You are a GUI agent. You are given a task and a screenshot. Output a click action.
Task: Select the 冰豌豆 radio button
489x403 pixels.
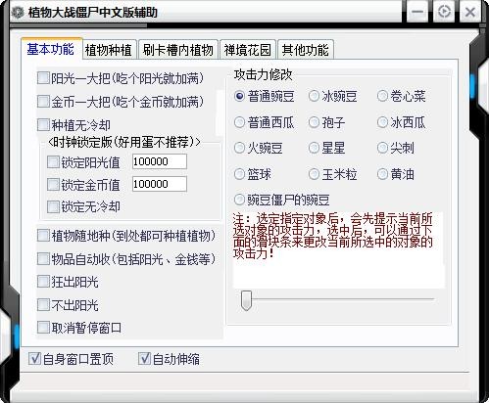pos(314,96)
